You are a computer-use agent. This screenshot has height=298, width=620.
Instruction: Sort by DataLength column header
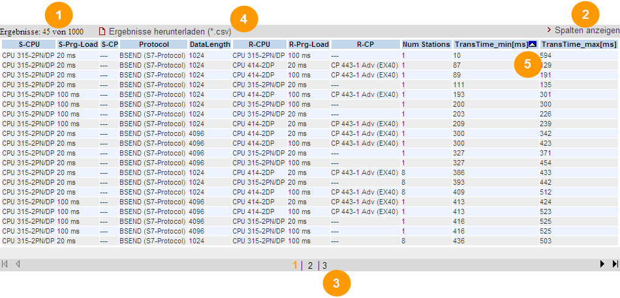point(210,44)
